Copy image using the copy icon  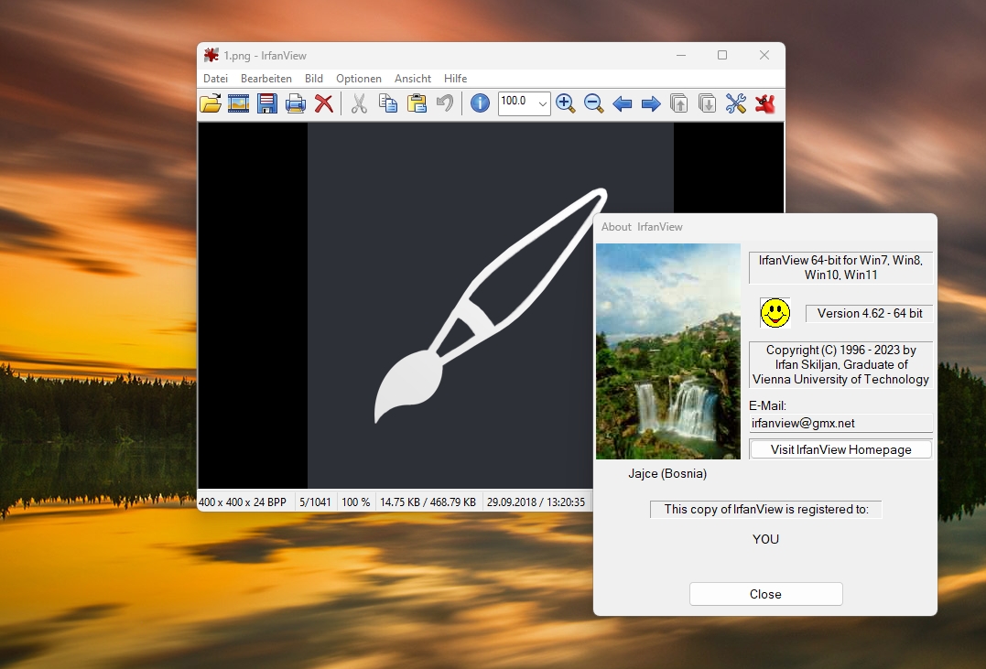pyautogui.click(x=388, y=103)
